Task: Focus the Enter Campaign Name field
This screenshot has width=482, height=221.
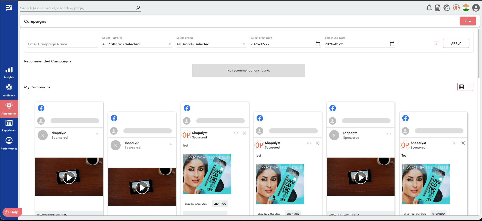Action: [63, 44]
